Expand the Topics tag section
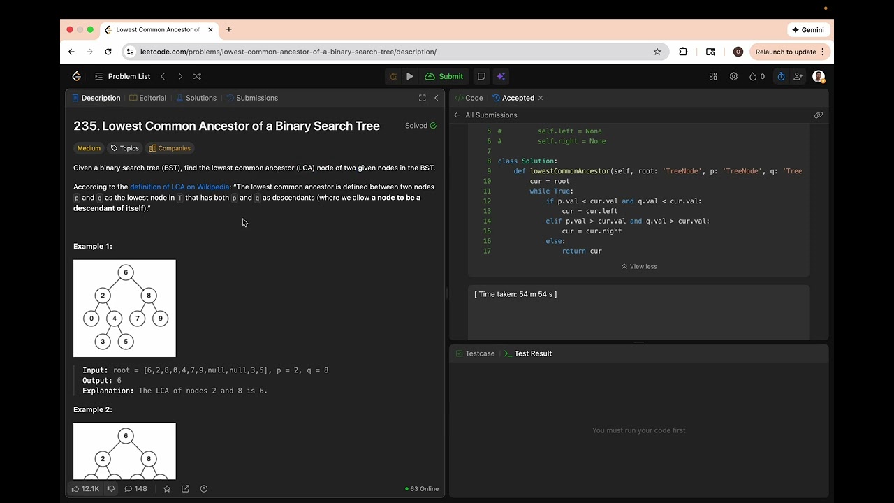Screen dimensions: 894x503 coord(125,148)
